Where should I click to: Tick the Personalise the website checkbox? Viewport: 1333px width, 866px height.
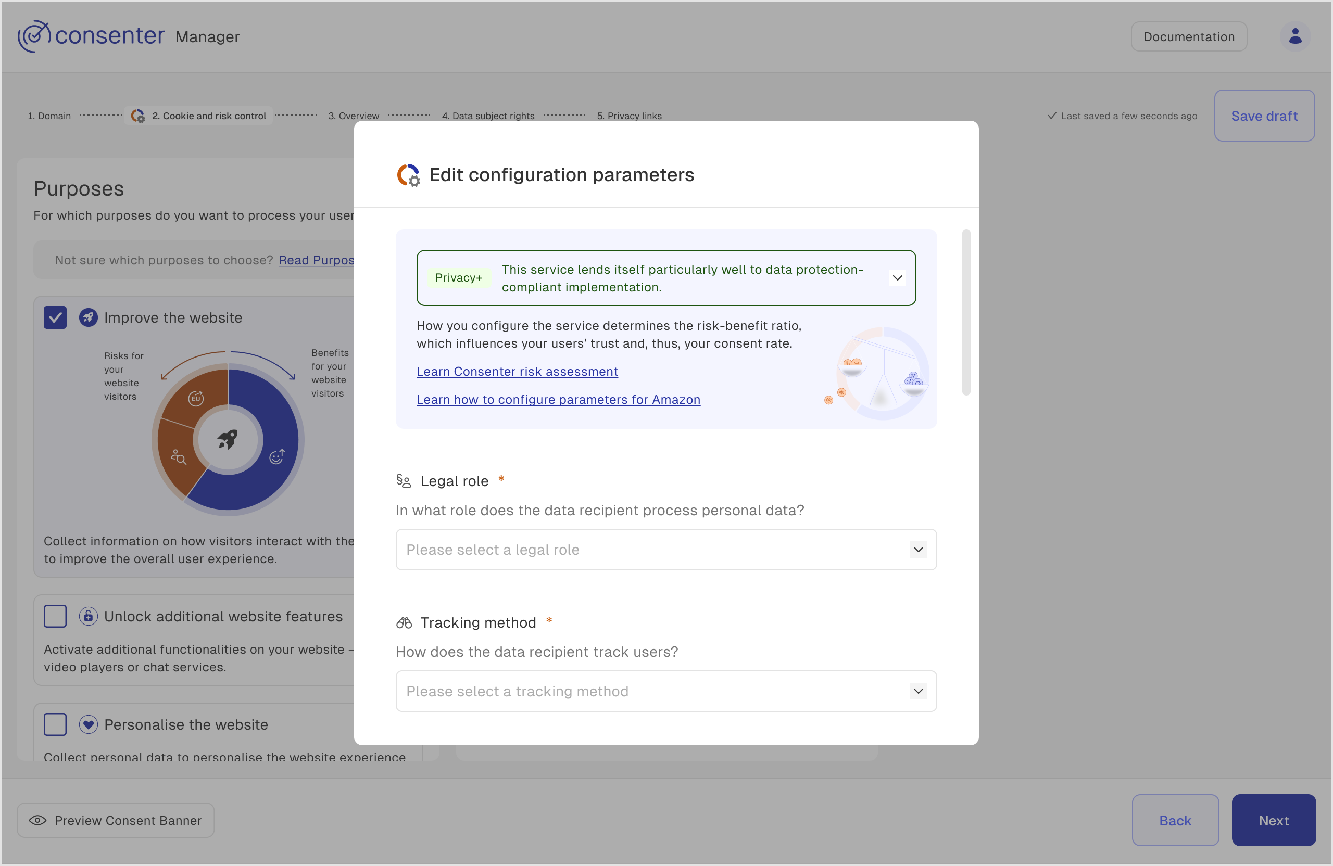55,724
